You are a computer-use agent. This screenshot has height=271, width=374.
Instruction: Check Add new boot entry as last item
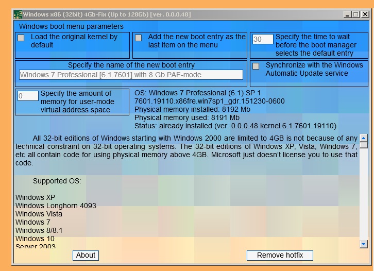point(139,38)
